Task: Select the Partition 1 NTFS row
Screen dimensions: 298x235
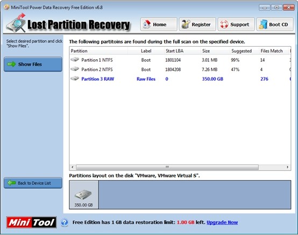Action: [x=180, y=60]
